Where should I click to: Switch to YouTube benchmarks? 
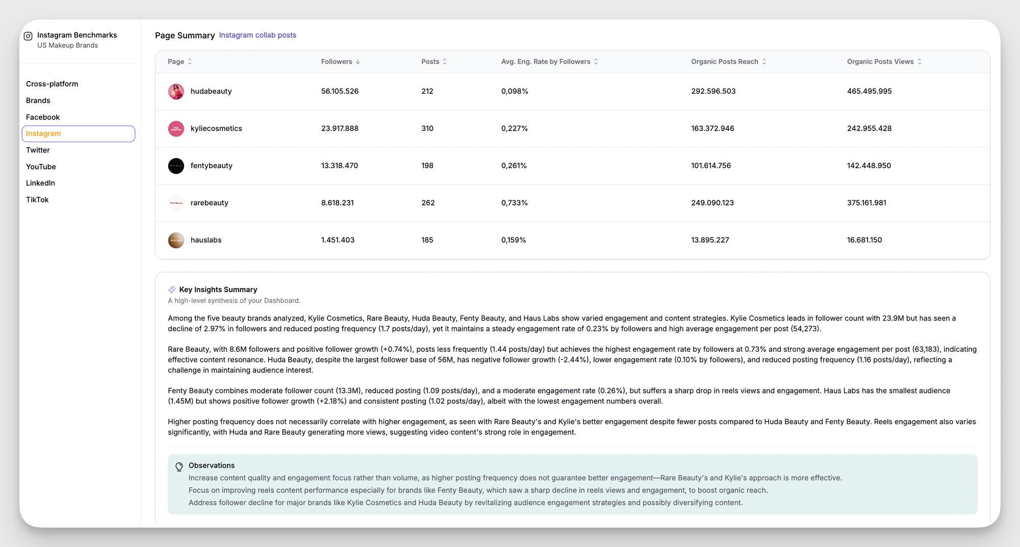pyautogui.click(x=41, y=167)
